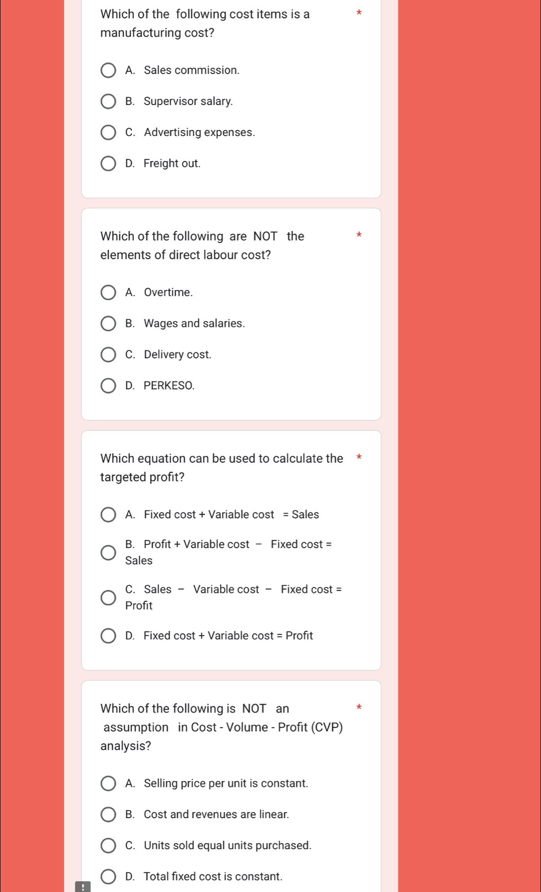Click the report problem exclamation icon
This screenshot has height=892, width=541.
(x=83, y=887)
